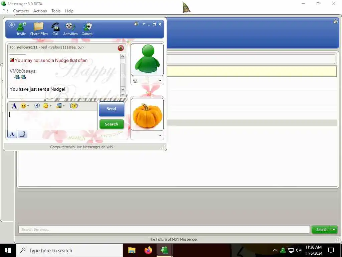Viewport: 342px width, 257px height.
Task: Click 'You have just sent a Nudge!' text
Action: tap(37, 89)
